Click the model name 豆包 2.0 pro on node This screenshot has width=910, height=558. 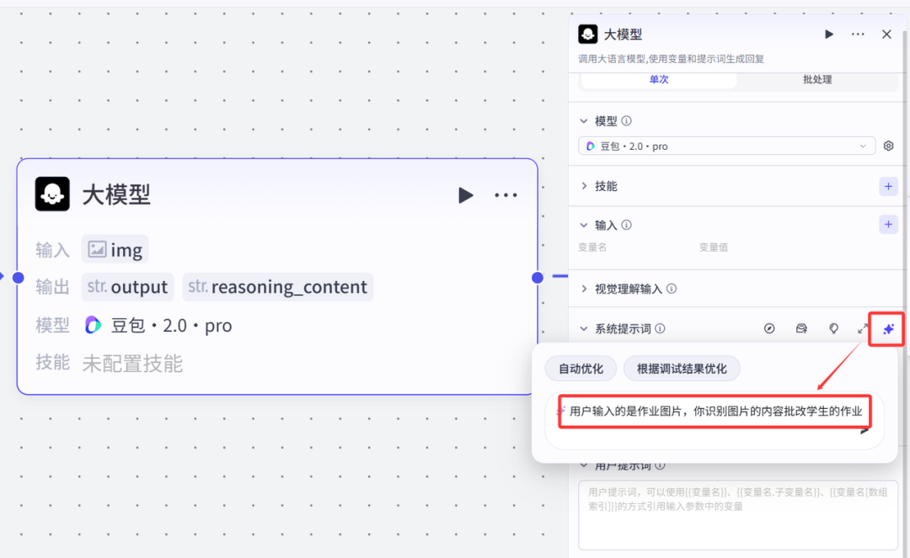point(171,326)
